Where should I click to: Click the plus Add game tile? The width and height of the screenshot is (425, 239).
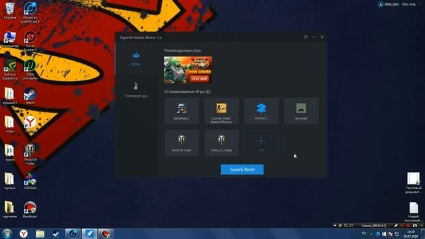[261, 143]
